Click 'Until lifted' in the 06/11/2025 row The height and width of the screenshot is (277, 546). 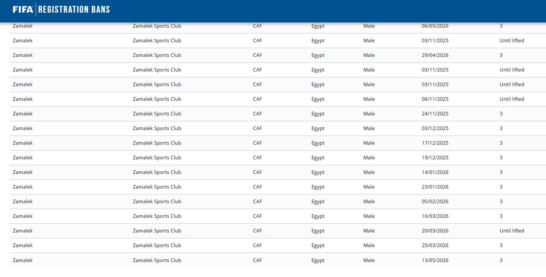point(512,99)
